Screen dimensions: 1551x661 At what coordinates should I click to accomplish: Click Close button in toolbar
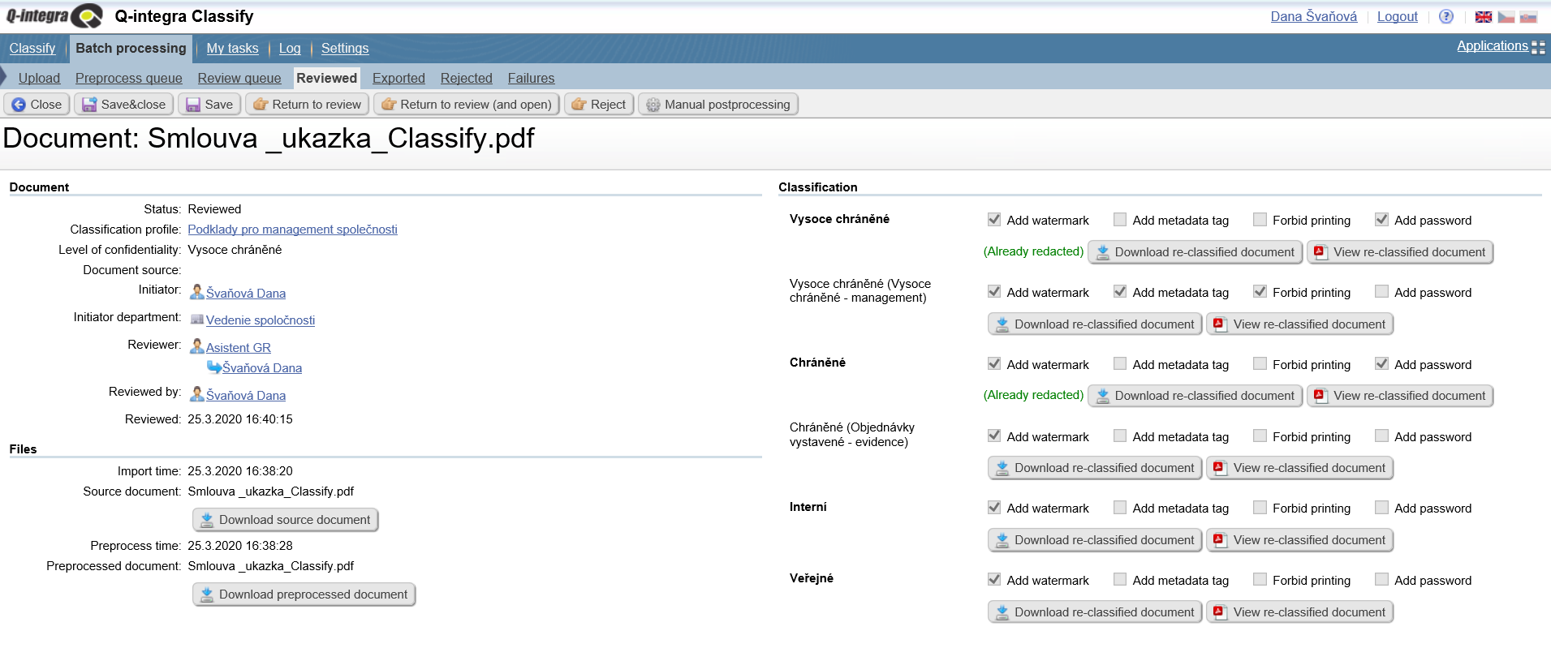click(37, 104)
